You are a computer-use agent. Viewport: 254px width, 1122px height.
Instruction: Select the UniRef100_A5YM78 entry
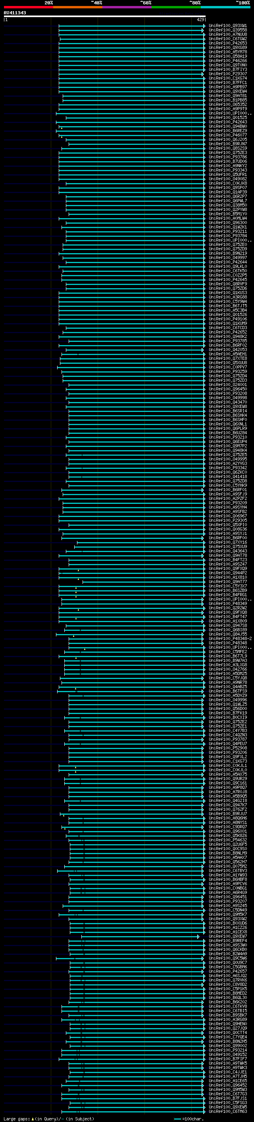click(x=228, y=52)
